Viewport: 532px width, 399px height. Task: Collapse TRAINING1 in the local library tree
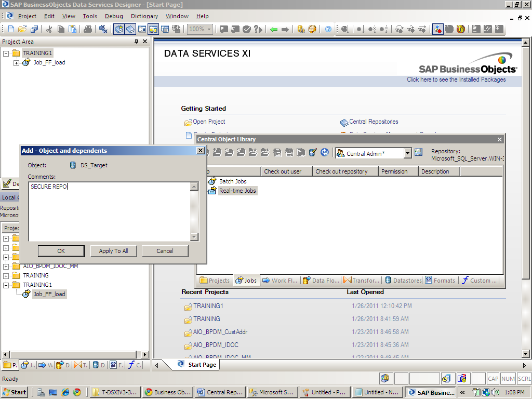click(6, 285)
